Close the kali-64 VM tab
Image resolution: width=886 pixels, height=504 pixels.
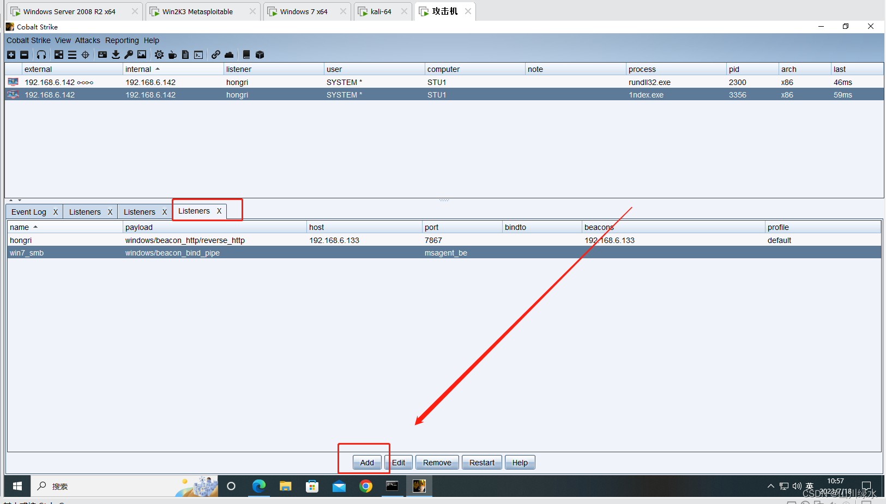(404, 11)
